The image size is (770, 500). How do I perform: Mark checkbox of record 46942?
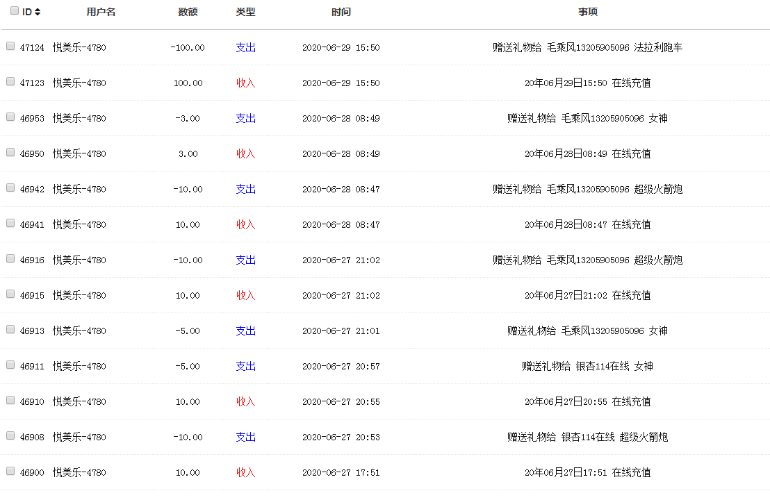point(10,188)
